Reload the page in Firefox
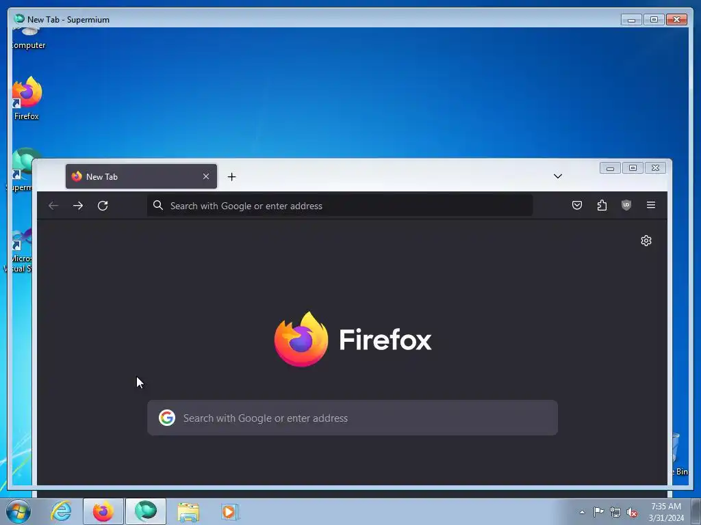 click(103, 206)
